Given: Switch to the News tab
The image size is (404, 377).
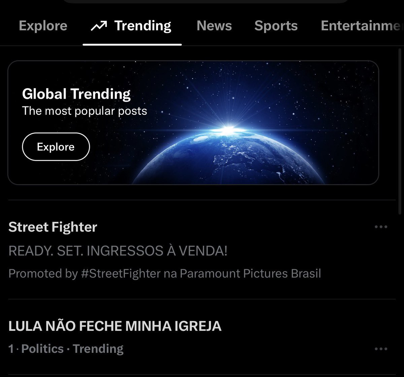Looking at the screenshot, I should tap(214, 26).
